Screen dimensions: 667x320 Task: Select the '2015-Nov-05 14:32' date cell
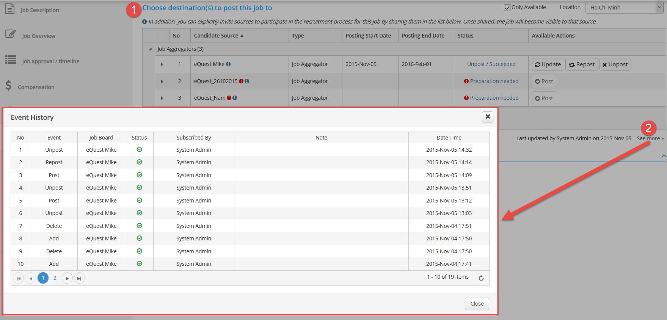[449, 150]
